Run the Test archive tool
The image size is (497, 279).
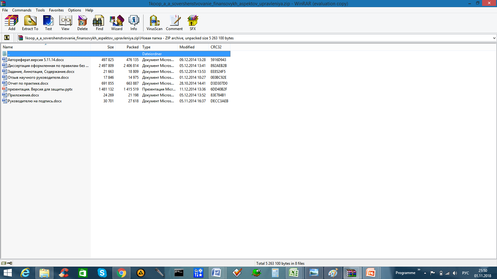coord(48,23)
